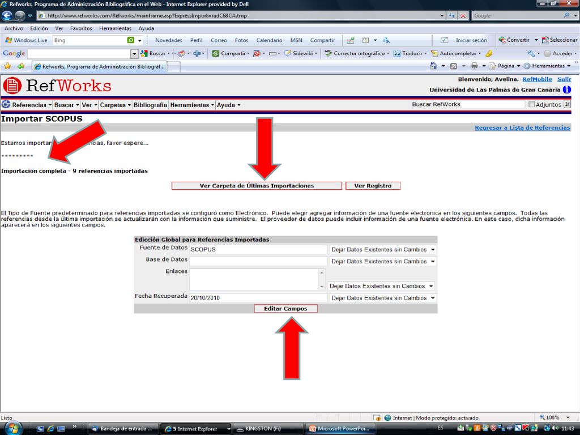This screenshot has width=580, height=435.
Task: Open the Archivo menu
Action: (x=14, y=28)
